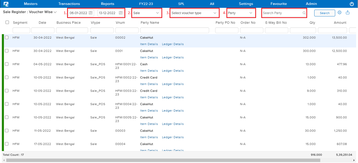
Task: Select the FY22-23 menu item
Action: (x=146, y=4)
